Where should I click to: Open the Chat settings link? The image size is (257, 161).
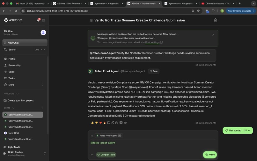152,42
